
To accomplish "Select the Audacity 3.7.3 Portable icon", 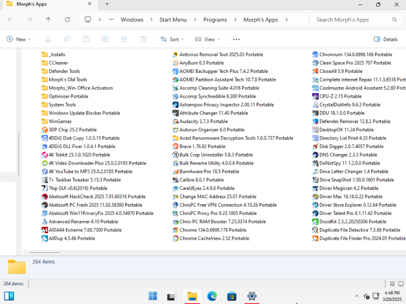I will point(175,122).
